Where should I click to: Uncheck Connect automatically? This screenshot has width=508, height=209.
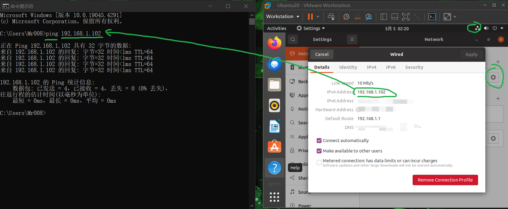[x=319, y=141]
